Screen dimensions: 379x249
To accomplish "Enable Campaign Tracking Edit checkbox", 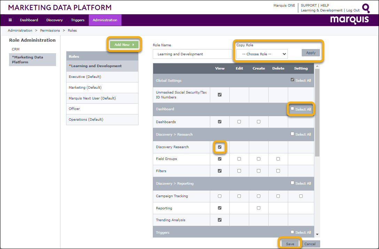I will click(239, 196).
